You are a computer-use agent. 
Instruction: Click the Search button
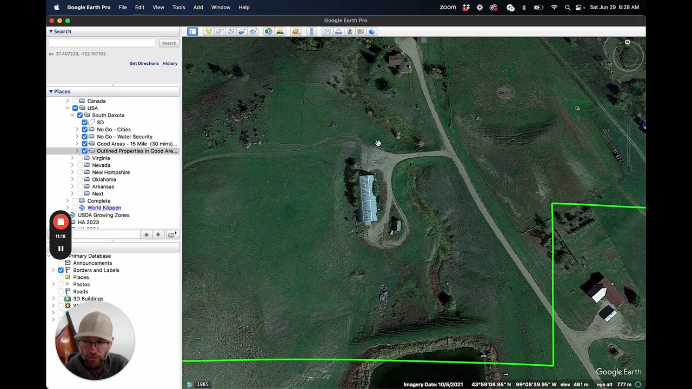pyautogui.click(x=169, y=43)
